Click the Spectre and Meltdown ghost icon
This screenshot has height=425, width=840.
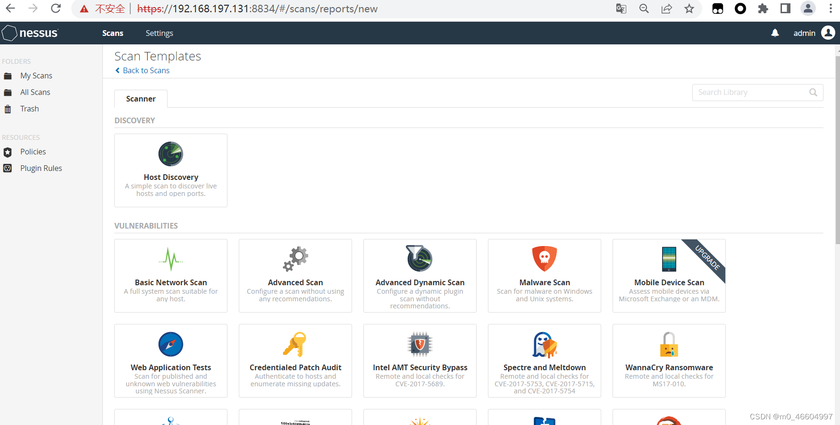click(545, 345)
